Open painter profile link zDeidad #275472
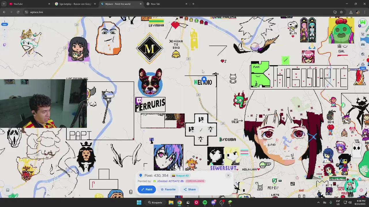369x207 pixels. (168, 181)
